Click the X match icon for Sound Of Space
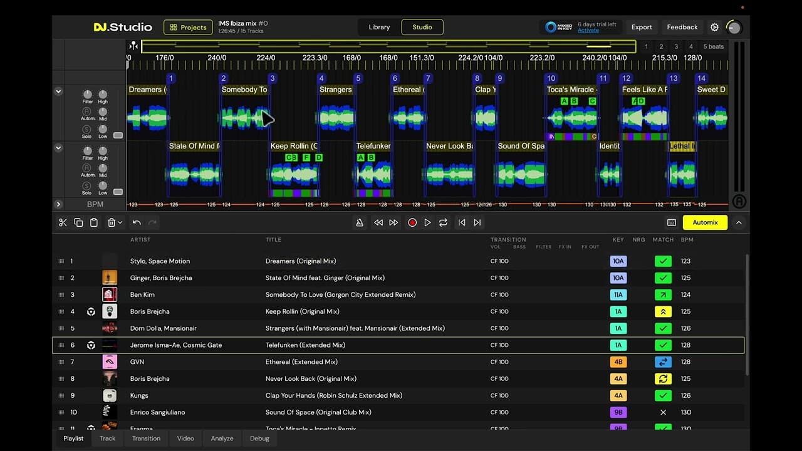This screenshot has width=802, height=451. 663,412
